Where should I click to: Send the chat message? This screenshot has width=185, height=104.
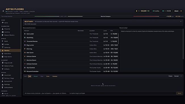[179, 93]
